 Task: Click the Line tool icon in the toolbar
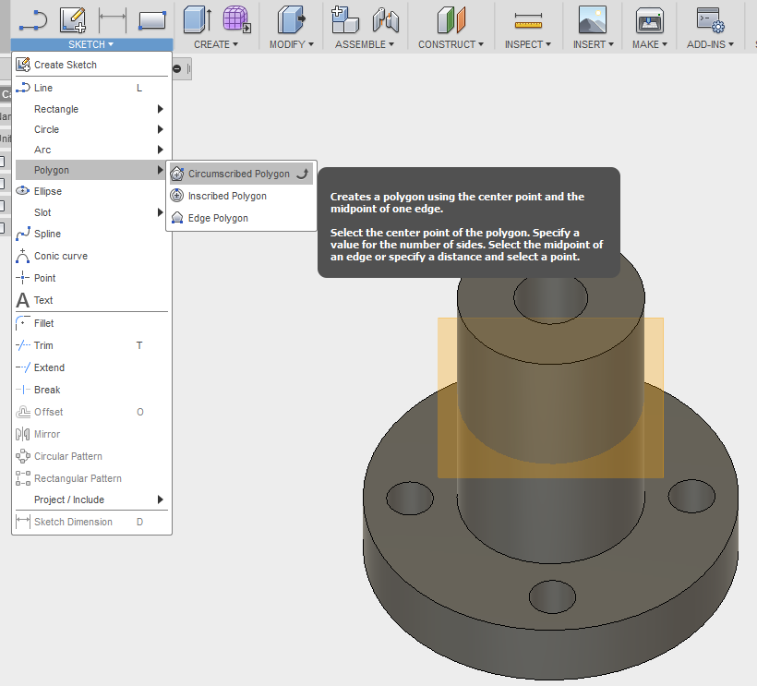[x=33, y=18]
